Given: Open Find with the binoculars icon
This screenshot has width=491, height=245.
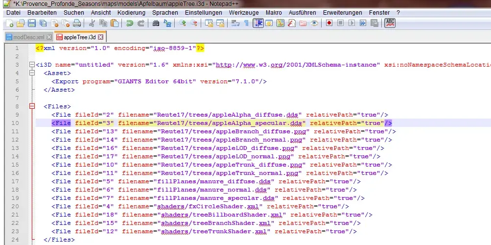Looking at the screenshot, I should 156,23.
